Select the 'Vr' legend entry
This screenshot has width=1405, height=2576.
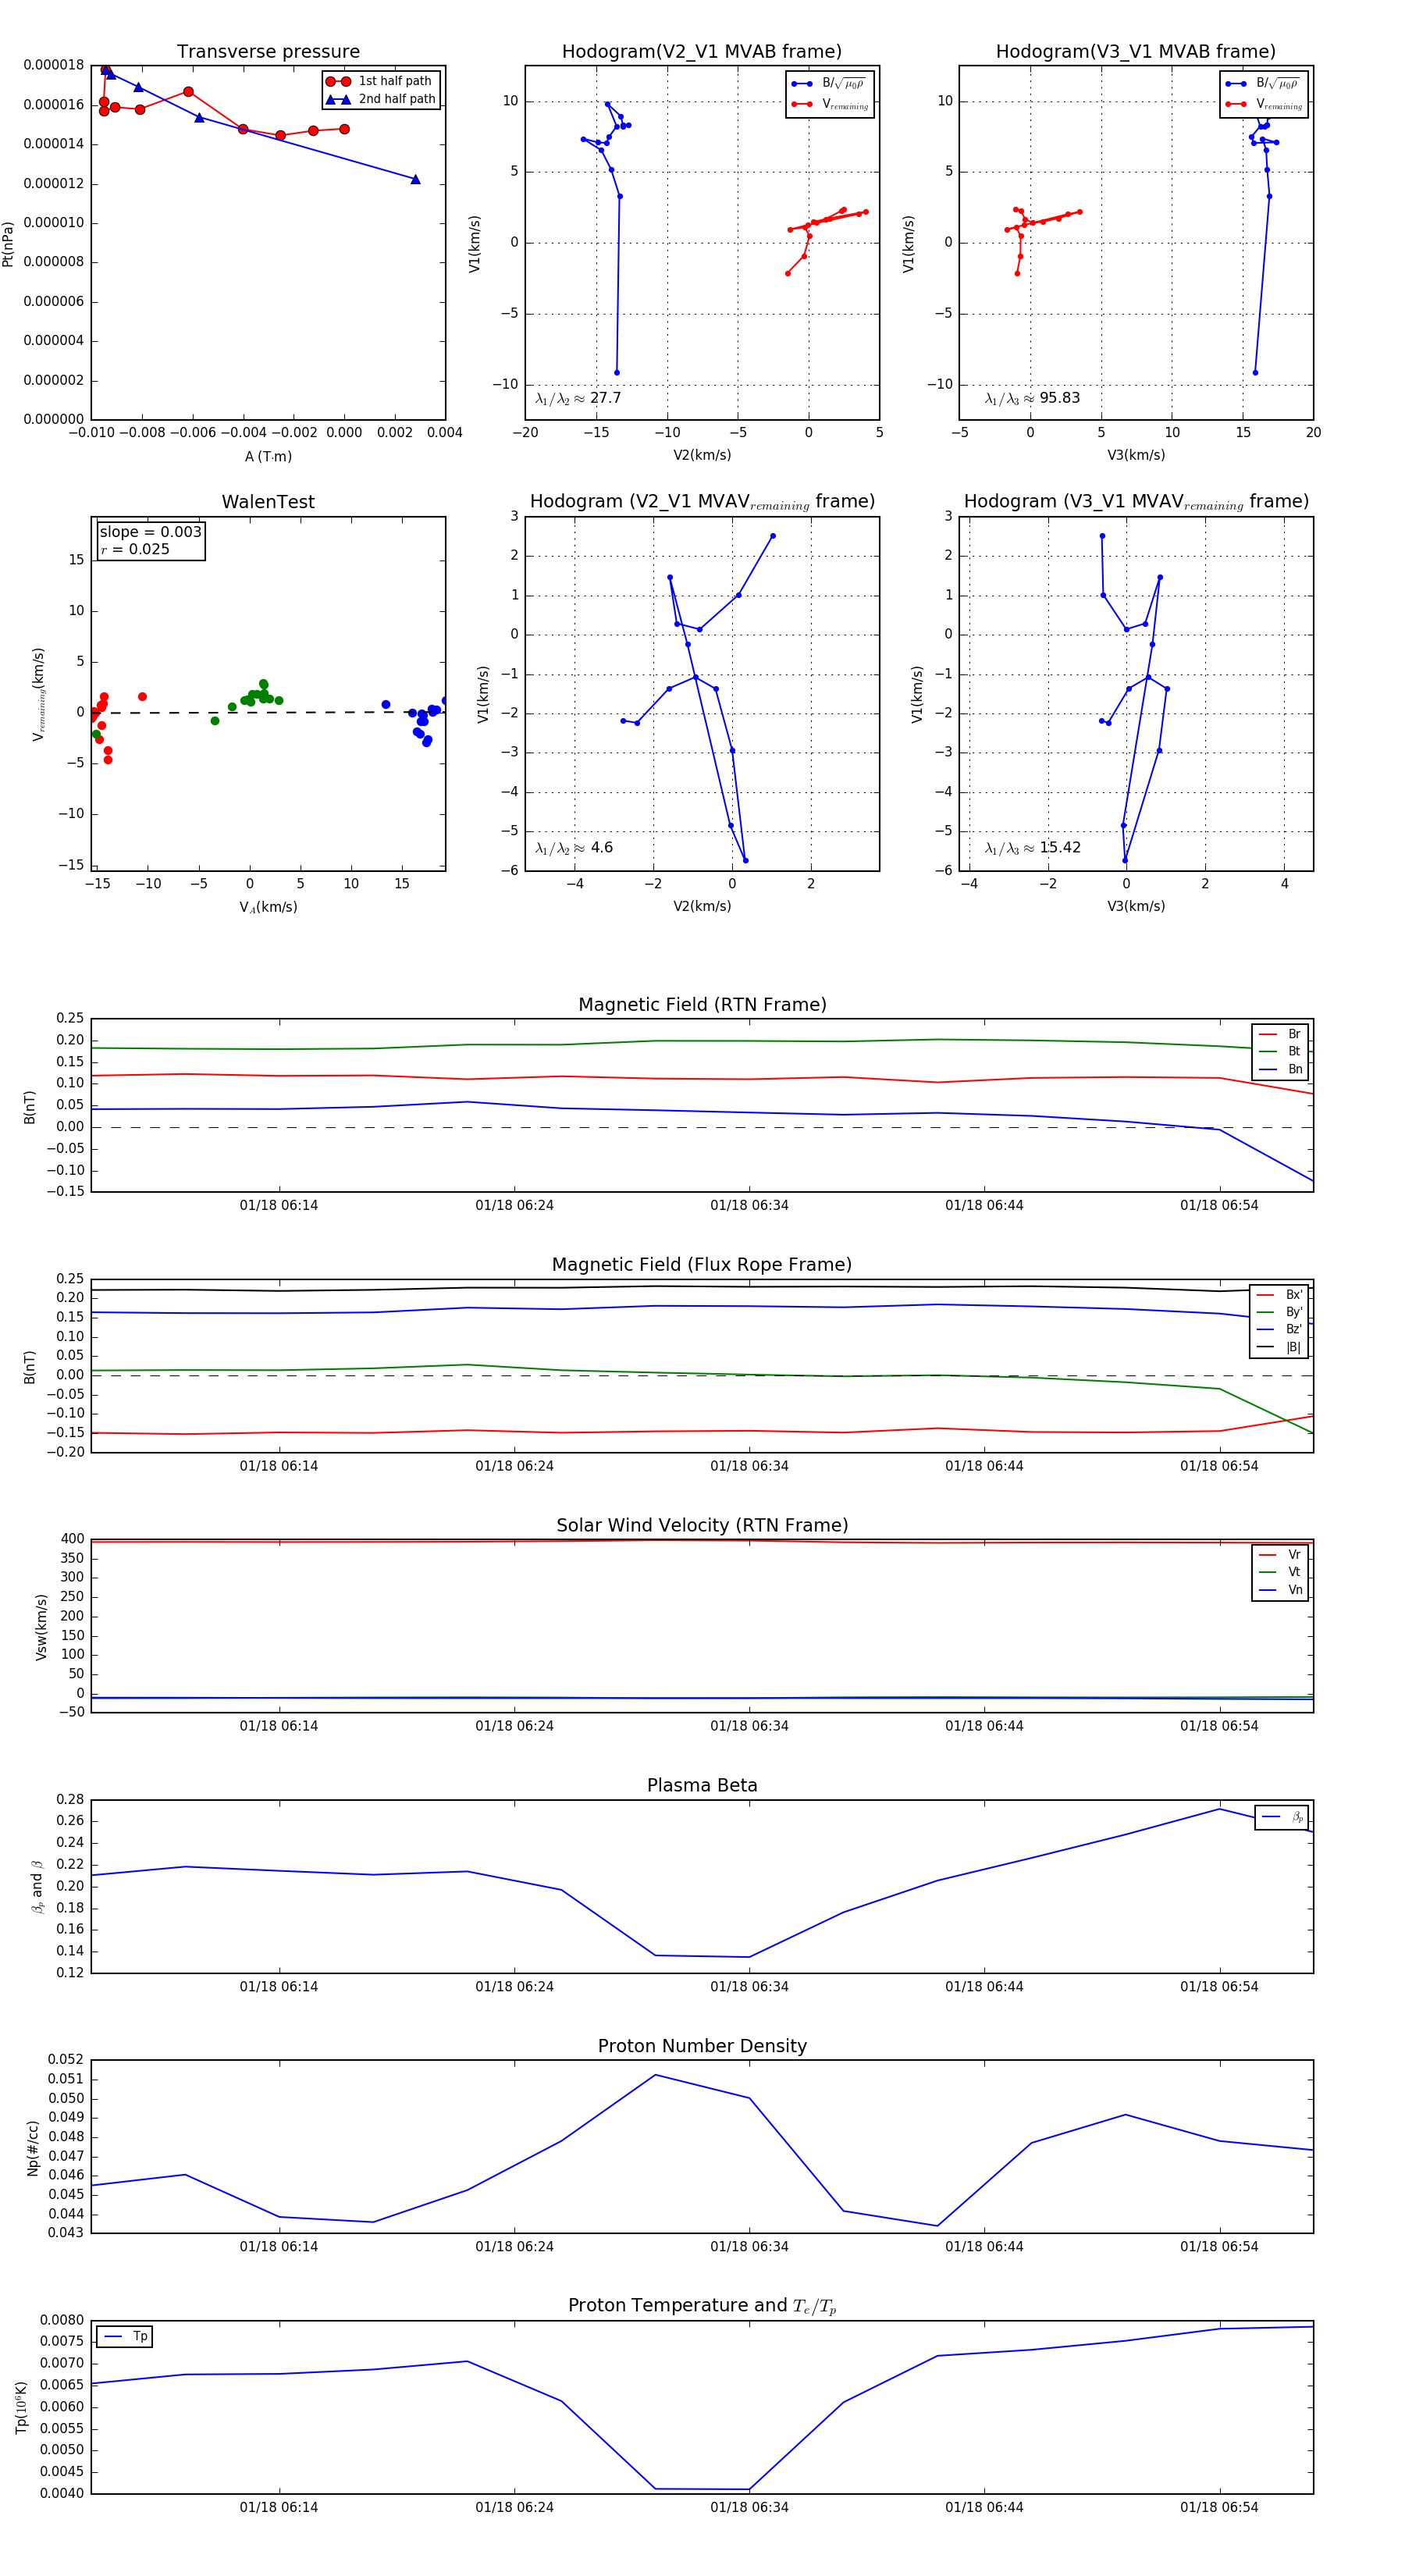1281,1555
